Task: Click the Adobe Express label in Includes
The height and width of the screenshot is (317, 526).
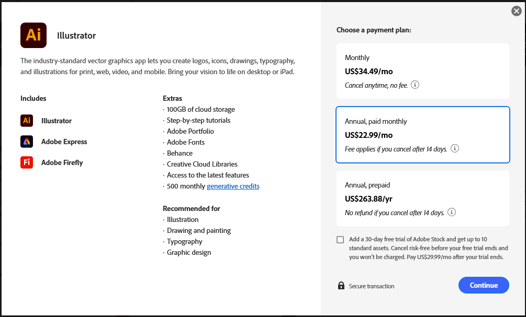Action: [64, 142]
